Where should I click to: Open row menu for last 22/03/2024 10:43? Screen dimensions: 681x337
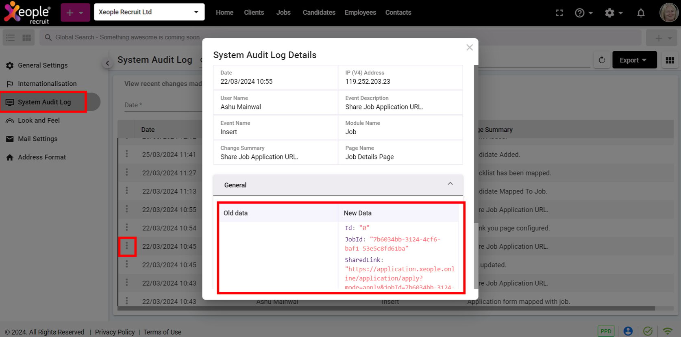(127, 300)
